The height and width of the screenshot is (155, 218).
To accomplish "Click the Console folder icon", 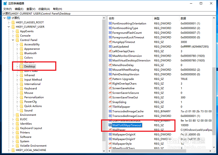I will [17, 36].
